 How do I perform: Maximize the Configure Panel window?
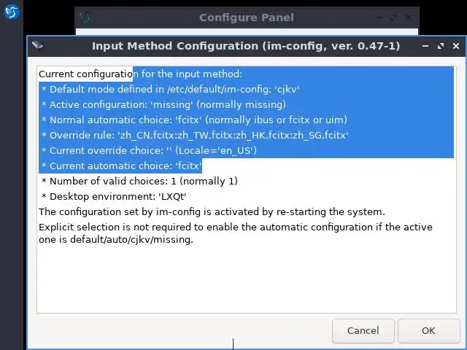tap(393, 17)
